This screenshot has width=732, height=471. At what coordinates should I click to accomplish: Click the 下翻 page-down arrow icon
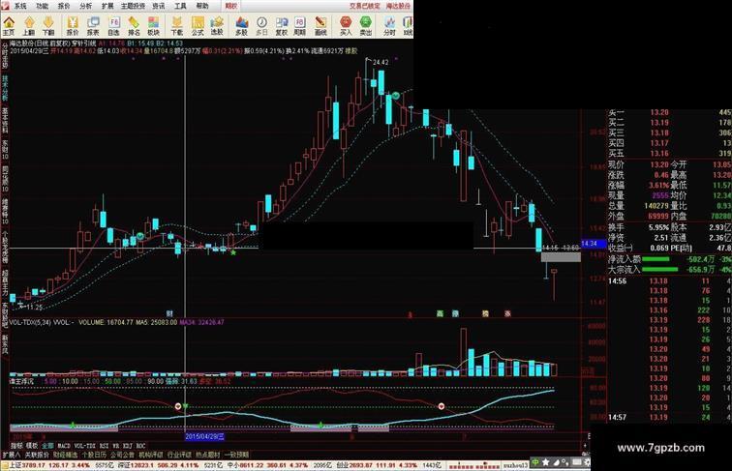point(48,26)
